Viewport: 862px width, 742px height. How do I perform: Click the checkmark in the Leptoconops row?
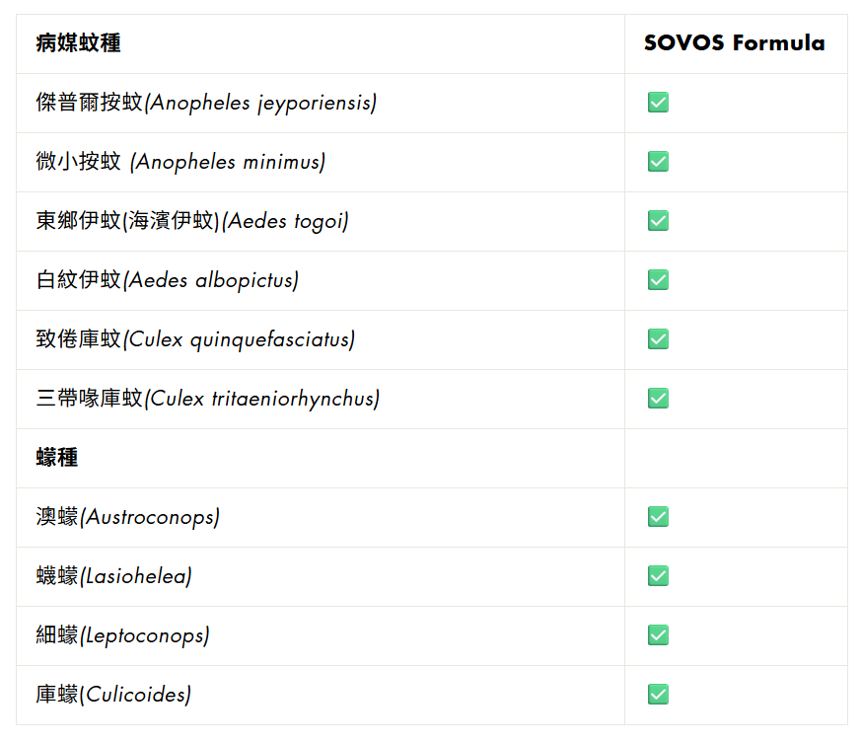[x=658, y=635]
